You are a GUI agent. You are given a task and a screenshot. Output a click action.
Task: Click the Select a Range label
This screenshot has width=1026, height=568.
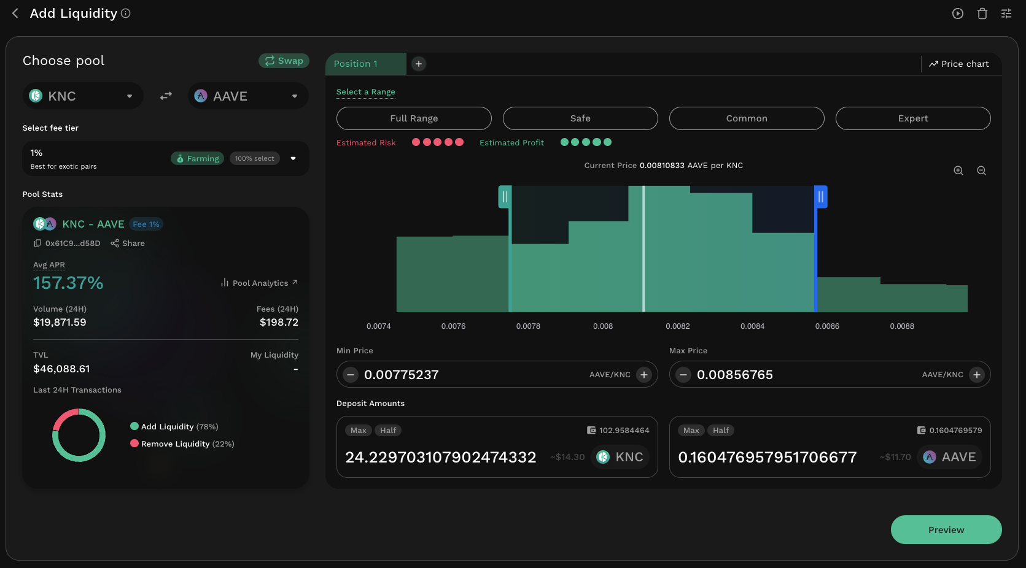[x=366, y=92]
